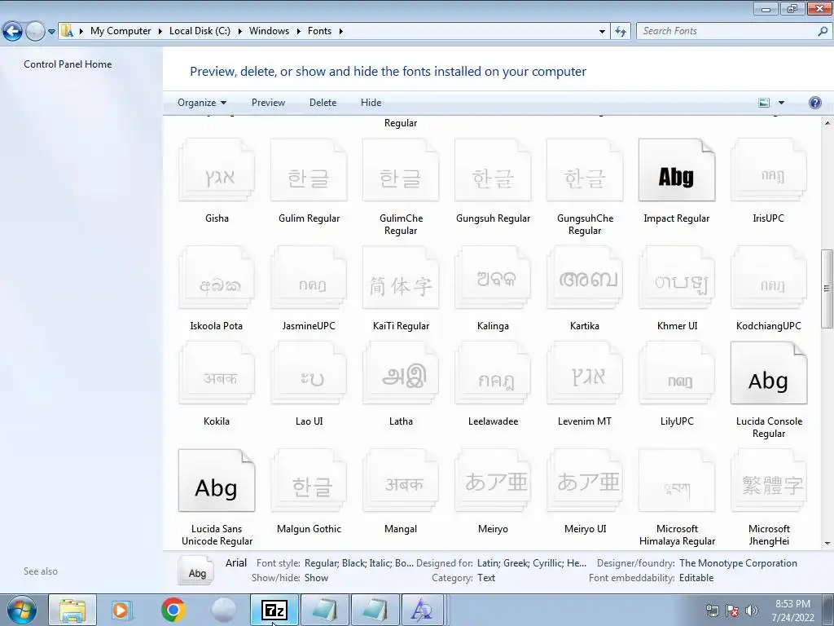This screenshot has width=834, height=626.
Task: Select the Impact Regular font icon
Action: pos(677,170)
